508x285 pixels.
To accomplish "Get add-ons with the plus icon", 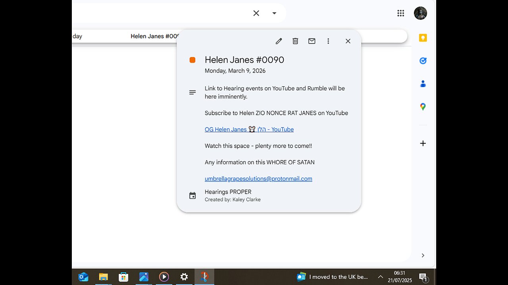I will pyautogui.click(x=423, y=143).
